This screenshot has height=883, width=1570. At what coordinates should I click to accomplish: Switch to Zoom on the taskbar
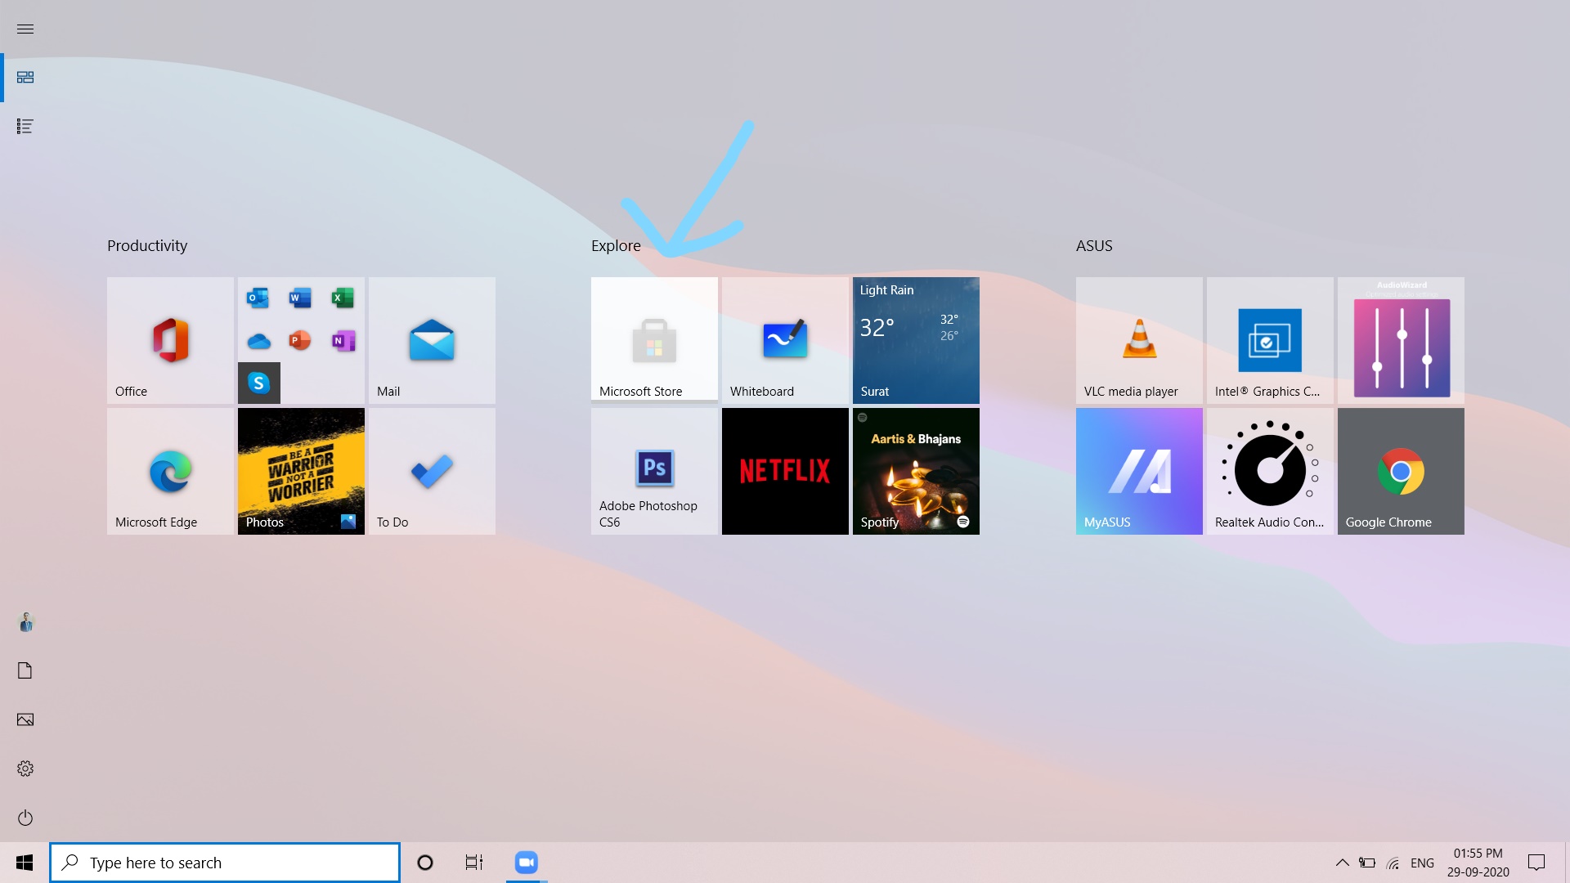coord(527,863)
